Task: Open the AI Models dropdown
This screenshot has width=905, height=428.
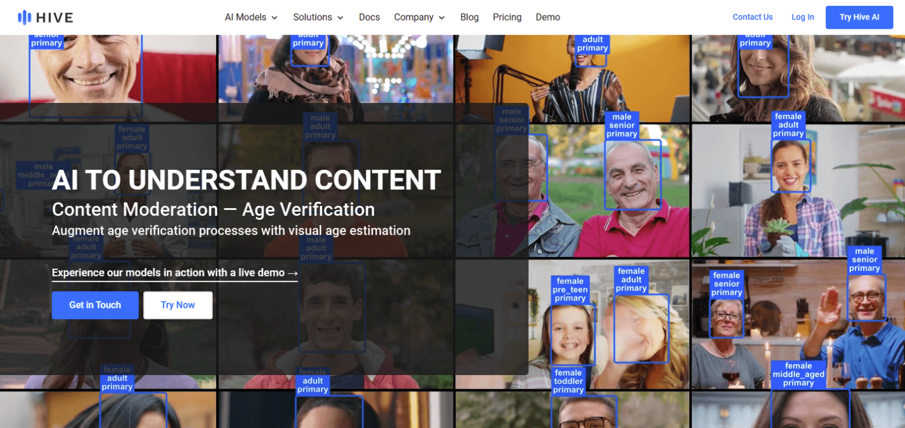Action: click(x=251, y=17)
